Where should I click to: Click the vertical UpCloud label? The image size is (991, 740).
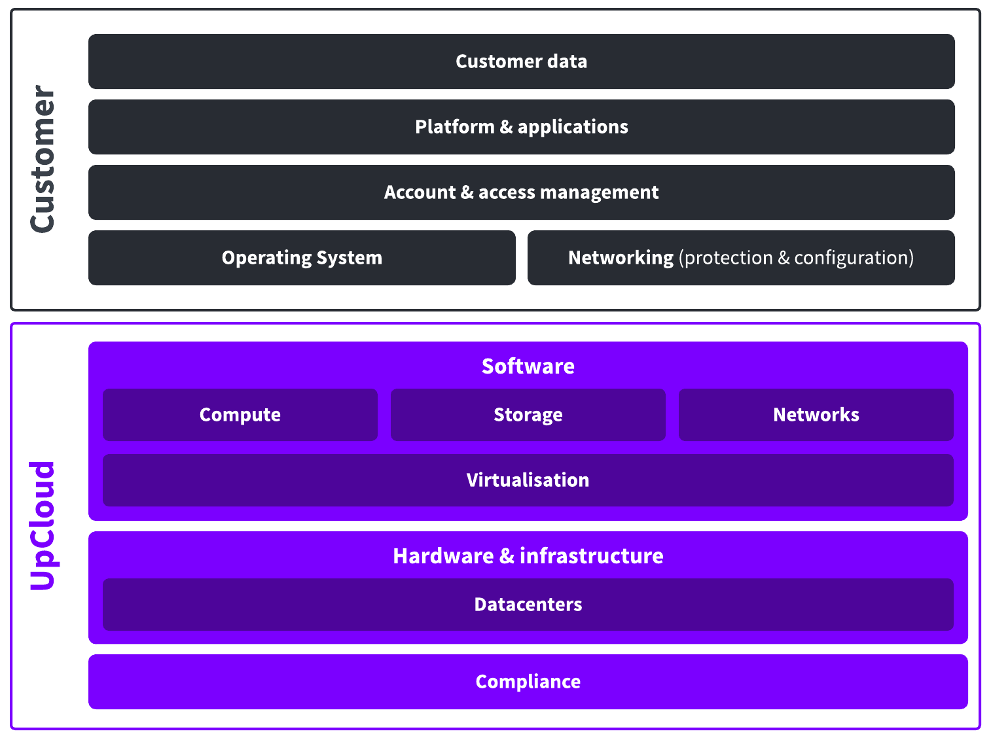43,525
